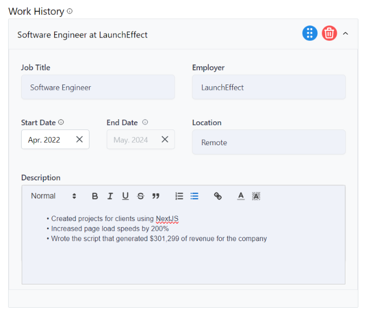Switch to numbered list
This screenshot has width=366, height=311.
tap(179, 196)
